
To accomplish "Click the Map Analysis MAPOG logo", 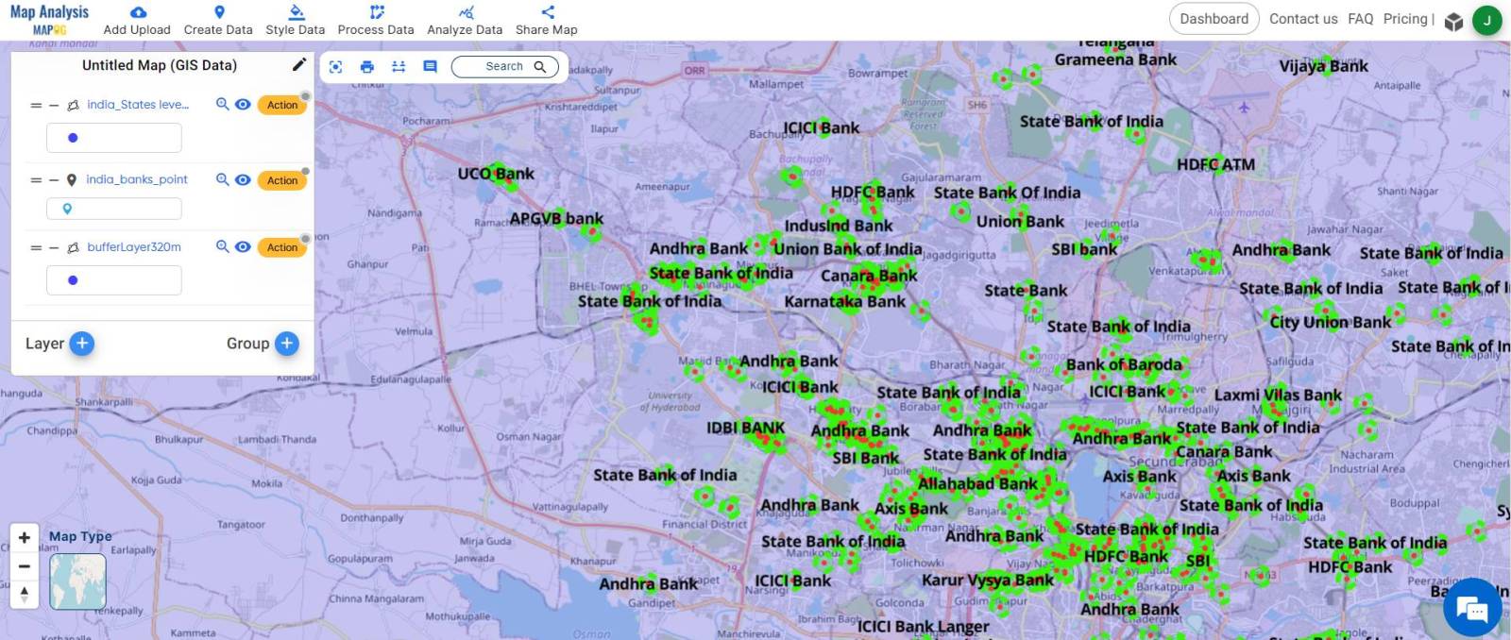I will 49,19.
